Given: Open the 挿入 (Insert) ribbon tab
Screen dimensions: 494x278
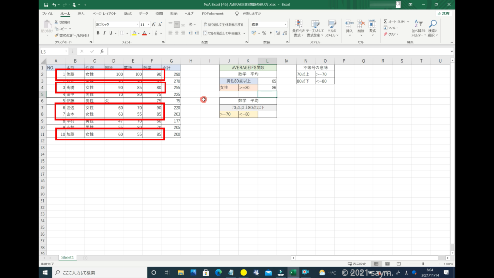Looking at the screenshot, I should coord(81,14).
